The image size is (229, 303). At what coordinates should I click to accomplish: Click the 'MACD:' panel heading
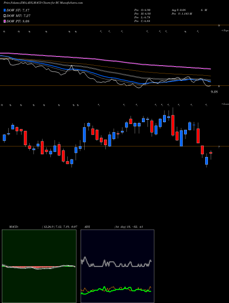(x=14, y=227)
